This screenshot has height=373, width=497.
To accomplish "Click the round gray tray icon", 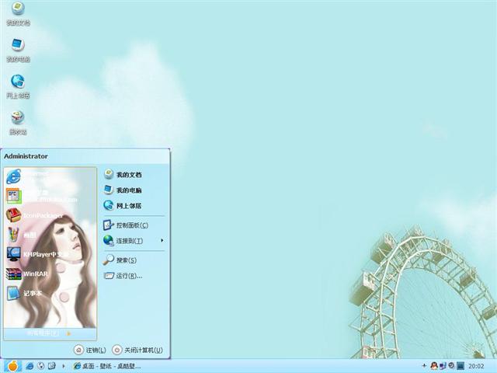I will click(x=451, y=366).
